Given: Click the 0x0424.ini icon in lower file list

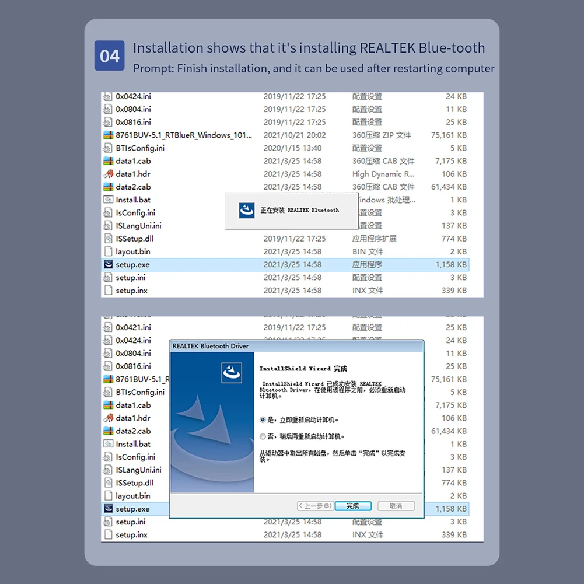Looking at the screenshot, I should pos(108,340).
